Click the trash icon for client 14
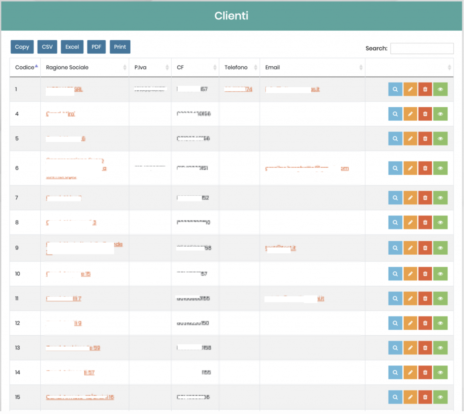Image resolution: width=464 pixels, height=414 pixels. coord(425,372)
